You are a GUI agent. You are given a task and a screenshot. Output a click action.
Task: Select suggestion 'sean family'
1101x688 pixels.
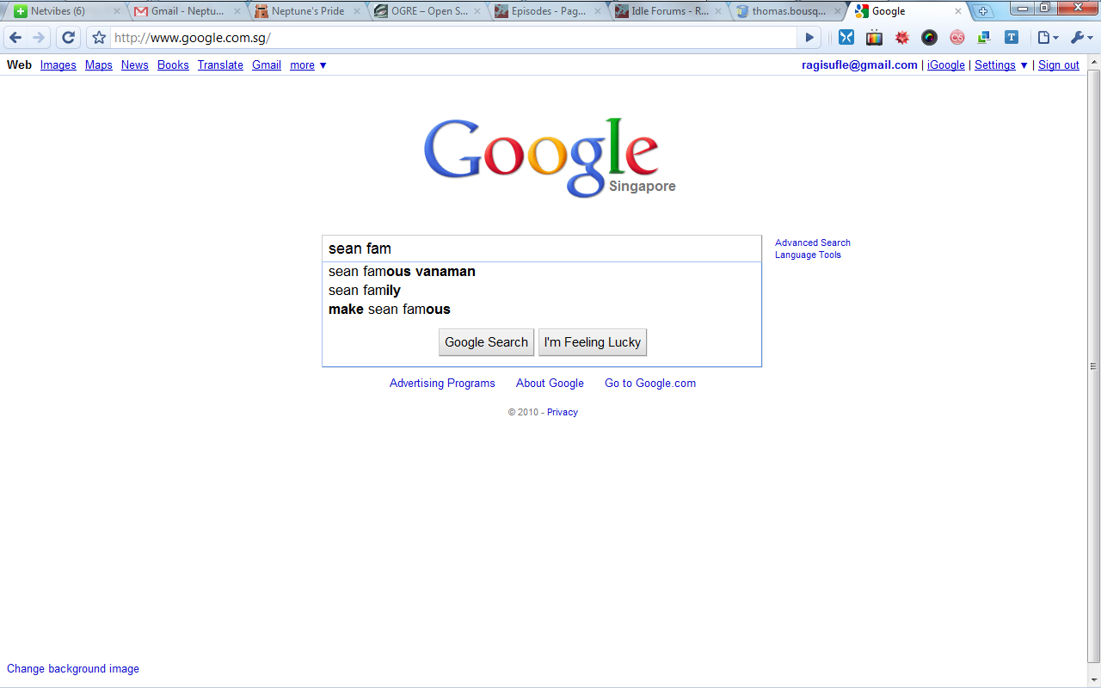point(542,291)
